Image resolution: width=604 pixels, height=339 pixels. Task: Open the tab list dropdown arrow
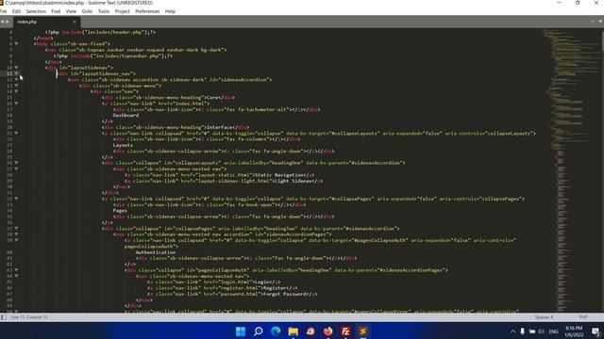tap(600, 22)
